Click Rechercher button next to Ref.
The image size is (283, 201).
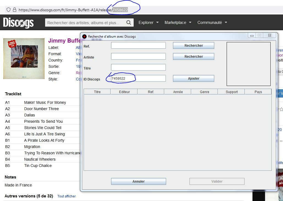pos(194,45)
